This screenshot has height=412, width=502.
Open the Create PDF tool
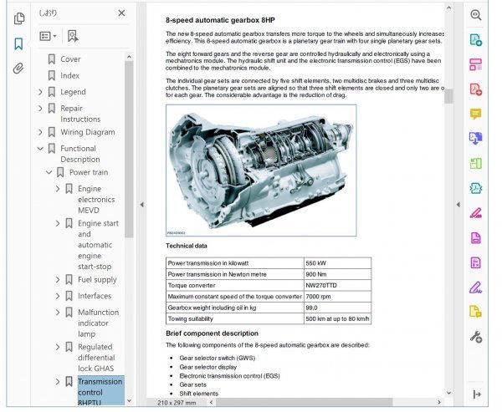tap(475, 39)
